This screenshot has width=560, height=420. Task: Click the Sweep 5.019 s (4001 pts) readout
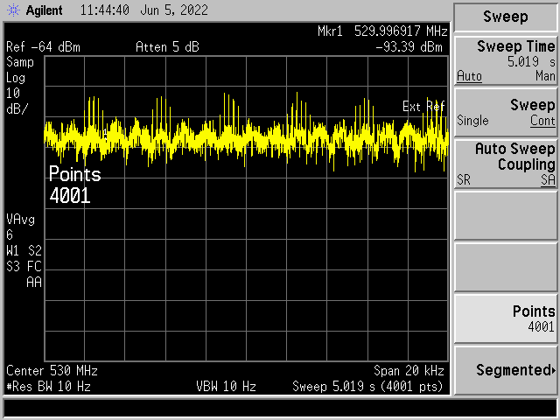click(x=367, y=387)
